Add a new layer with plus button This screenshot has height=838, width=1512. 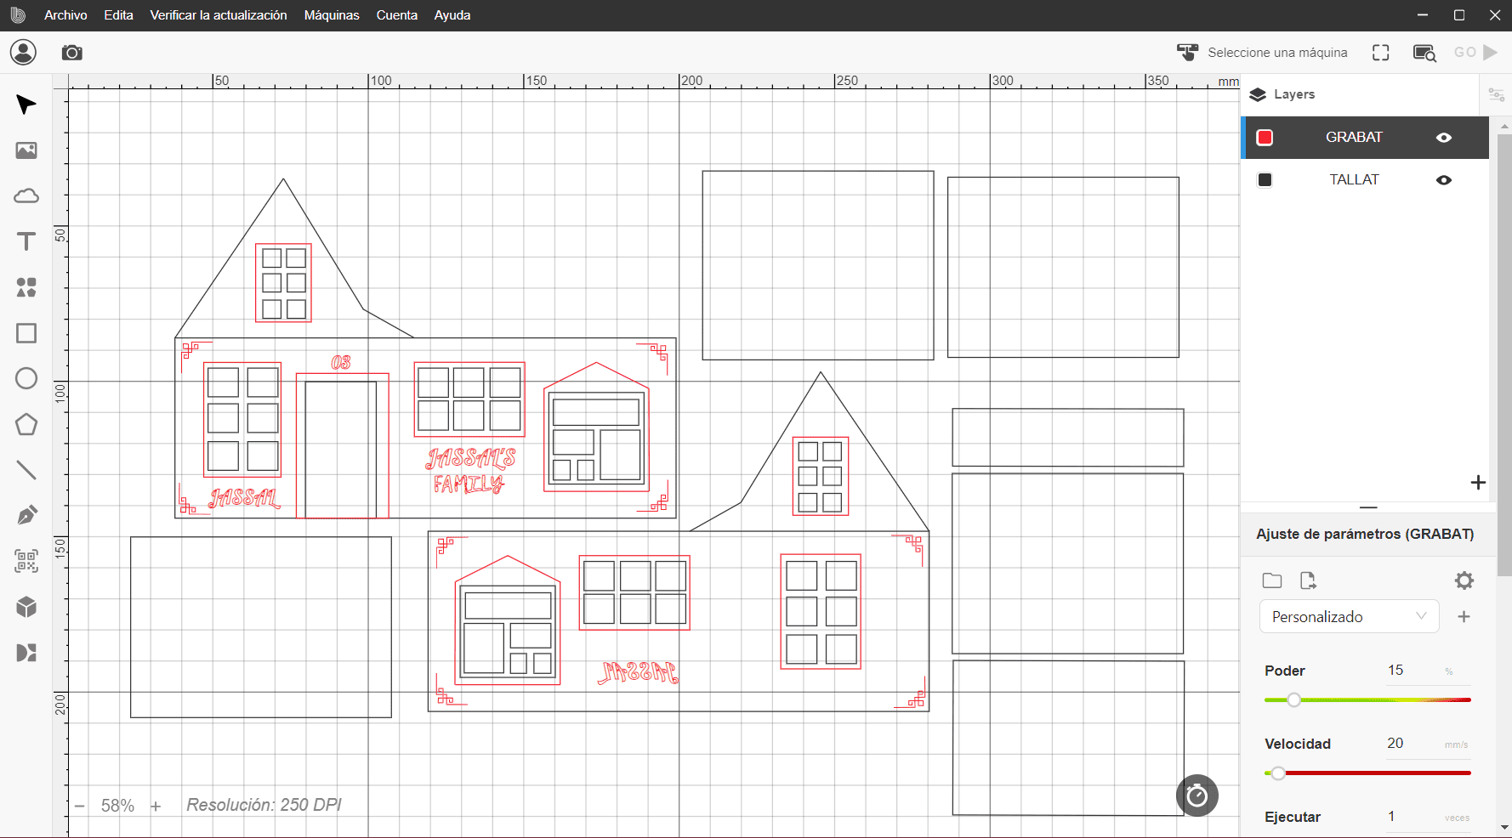(1478, 483)
